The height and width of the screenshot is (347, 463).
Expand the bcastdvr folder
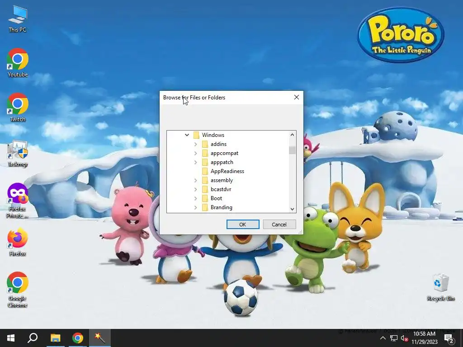coord(195,189)
